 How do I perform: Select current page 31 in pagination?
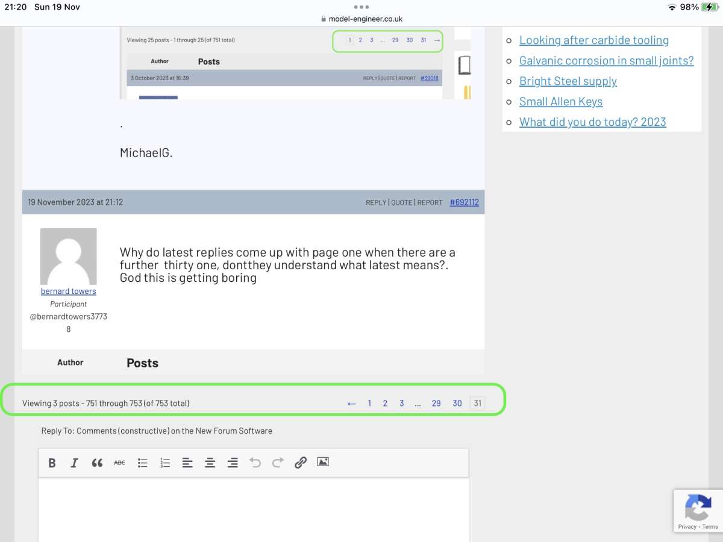477,403
